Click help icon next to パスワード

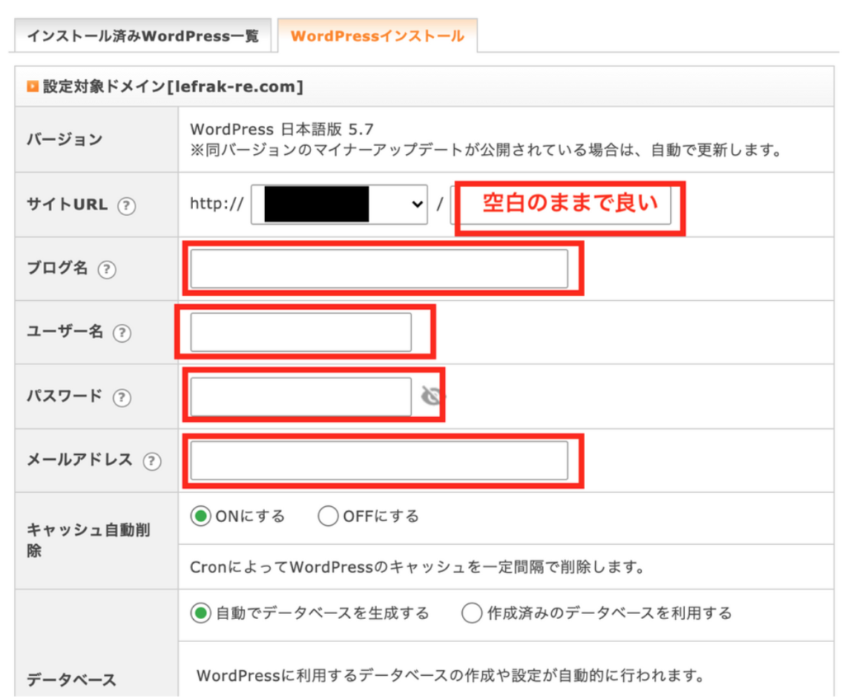click(x=122, y=397)
